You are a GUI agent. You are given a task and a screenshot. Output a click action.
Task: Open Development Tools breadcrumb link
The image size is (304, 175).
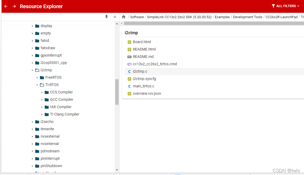[248, 17]
